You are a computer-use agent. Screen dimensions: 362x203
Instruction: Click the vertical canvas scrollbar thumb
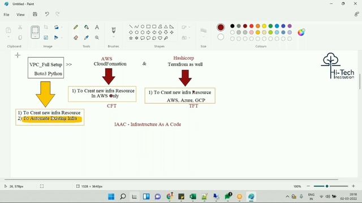point(360,81)
